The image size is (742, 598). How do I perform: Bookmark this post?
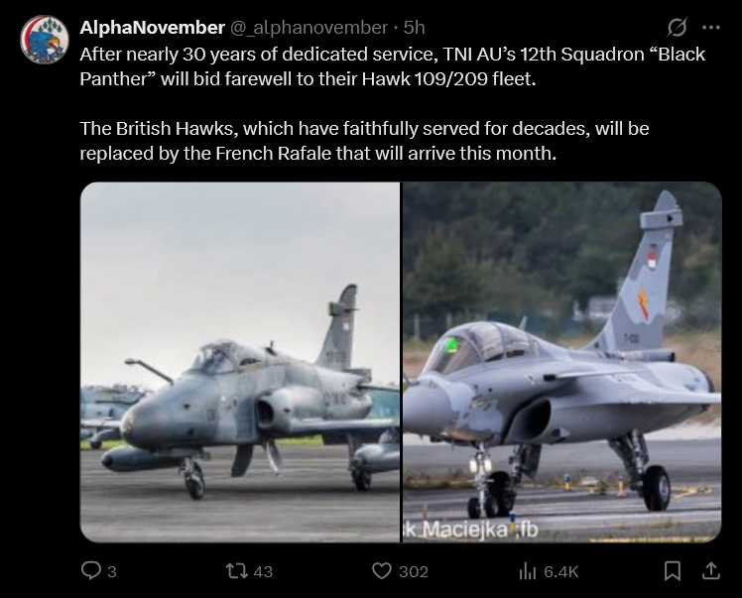(673, 570)
